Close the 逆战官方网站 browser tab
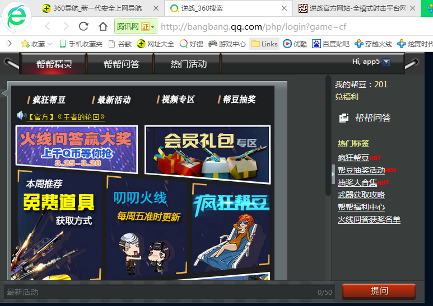The height and width of the screenshot is (306, 433). 413,8
